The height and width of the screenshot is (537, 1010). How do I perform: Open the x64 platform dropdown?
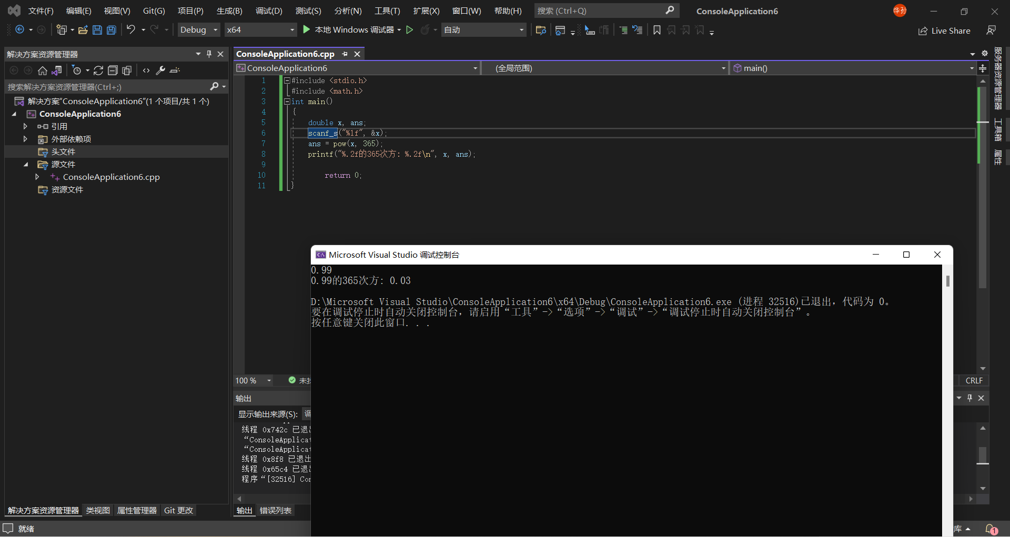(x=260, y=30)
